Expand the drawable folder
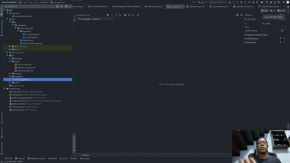The width and height of the screenshot is (290, 163). coord(10,58)
